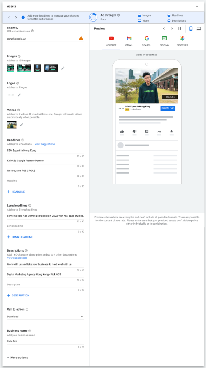This screenshot has width=206, height=368.
Task: Edit images with the pencil icon
Action: 63,68
